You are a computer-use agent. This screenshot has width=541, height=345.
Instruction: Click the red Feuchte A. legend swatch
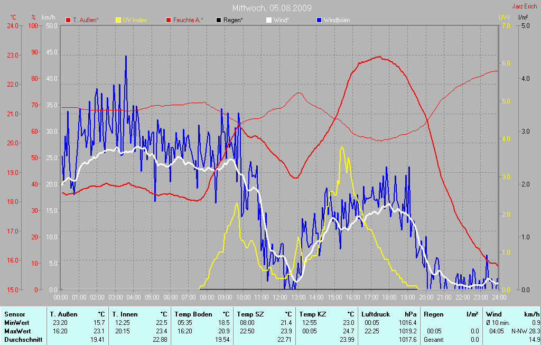click(169, 20)
